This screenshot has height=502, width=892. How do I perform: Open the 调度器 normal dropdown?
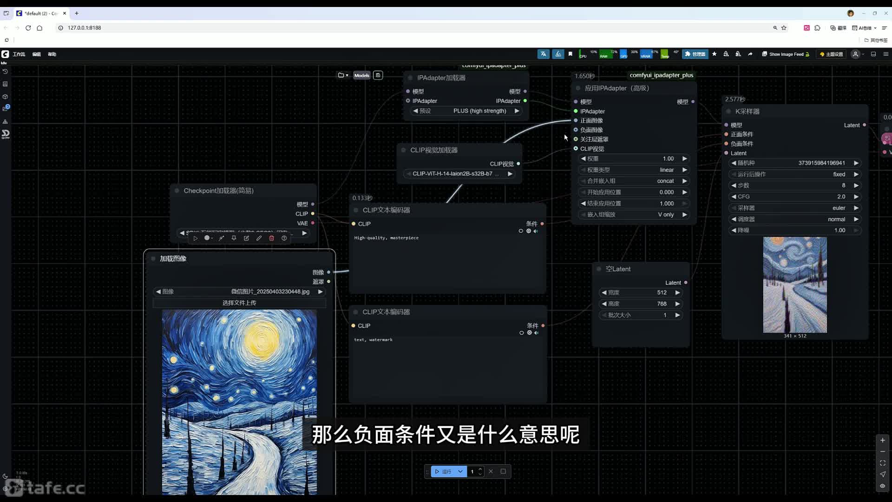click(795, 219)
